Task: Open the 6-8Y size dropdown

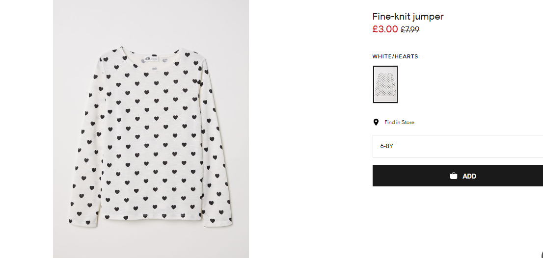Action: click(458, 146)
